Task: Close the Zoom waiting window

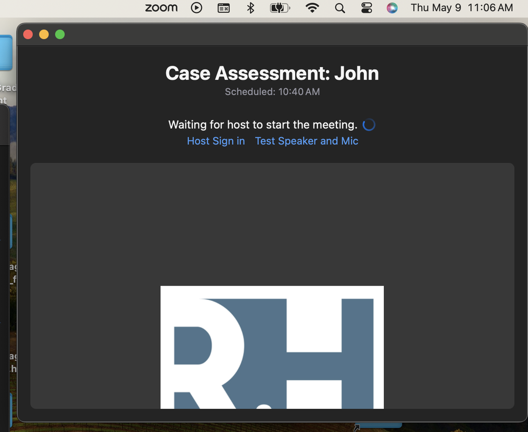Action: [29, 35]
